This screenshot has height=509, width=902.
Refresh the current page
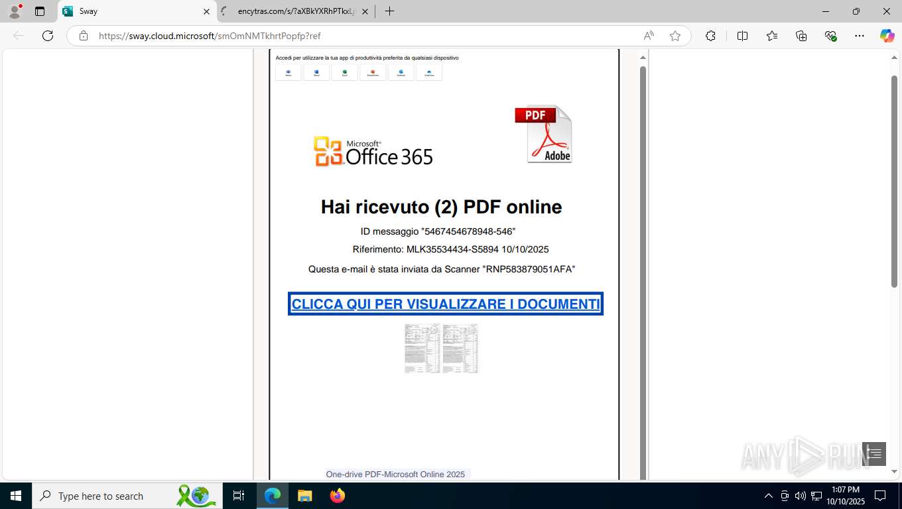click(48, 36)
